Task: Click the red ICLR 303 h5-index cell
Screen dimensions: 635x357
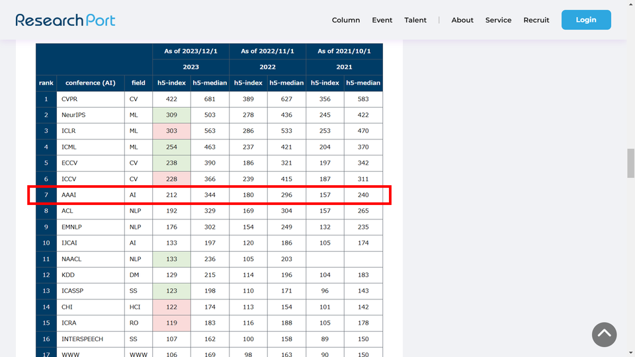Action: point(171,131)
